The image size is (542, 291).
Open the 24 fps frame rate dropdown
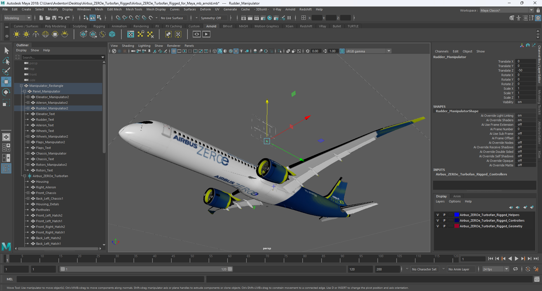point(496,269)
